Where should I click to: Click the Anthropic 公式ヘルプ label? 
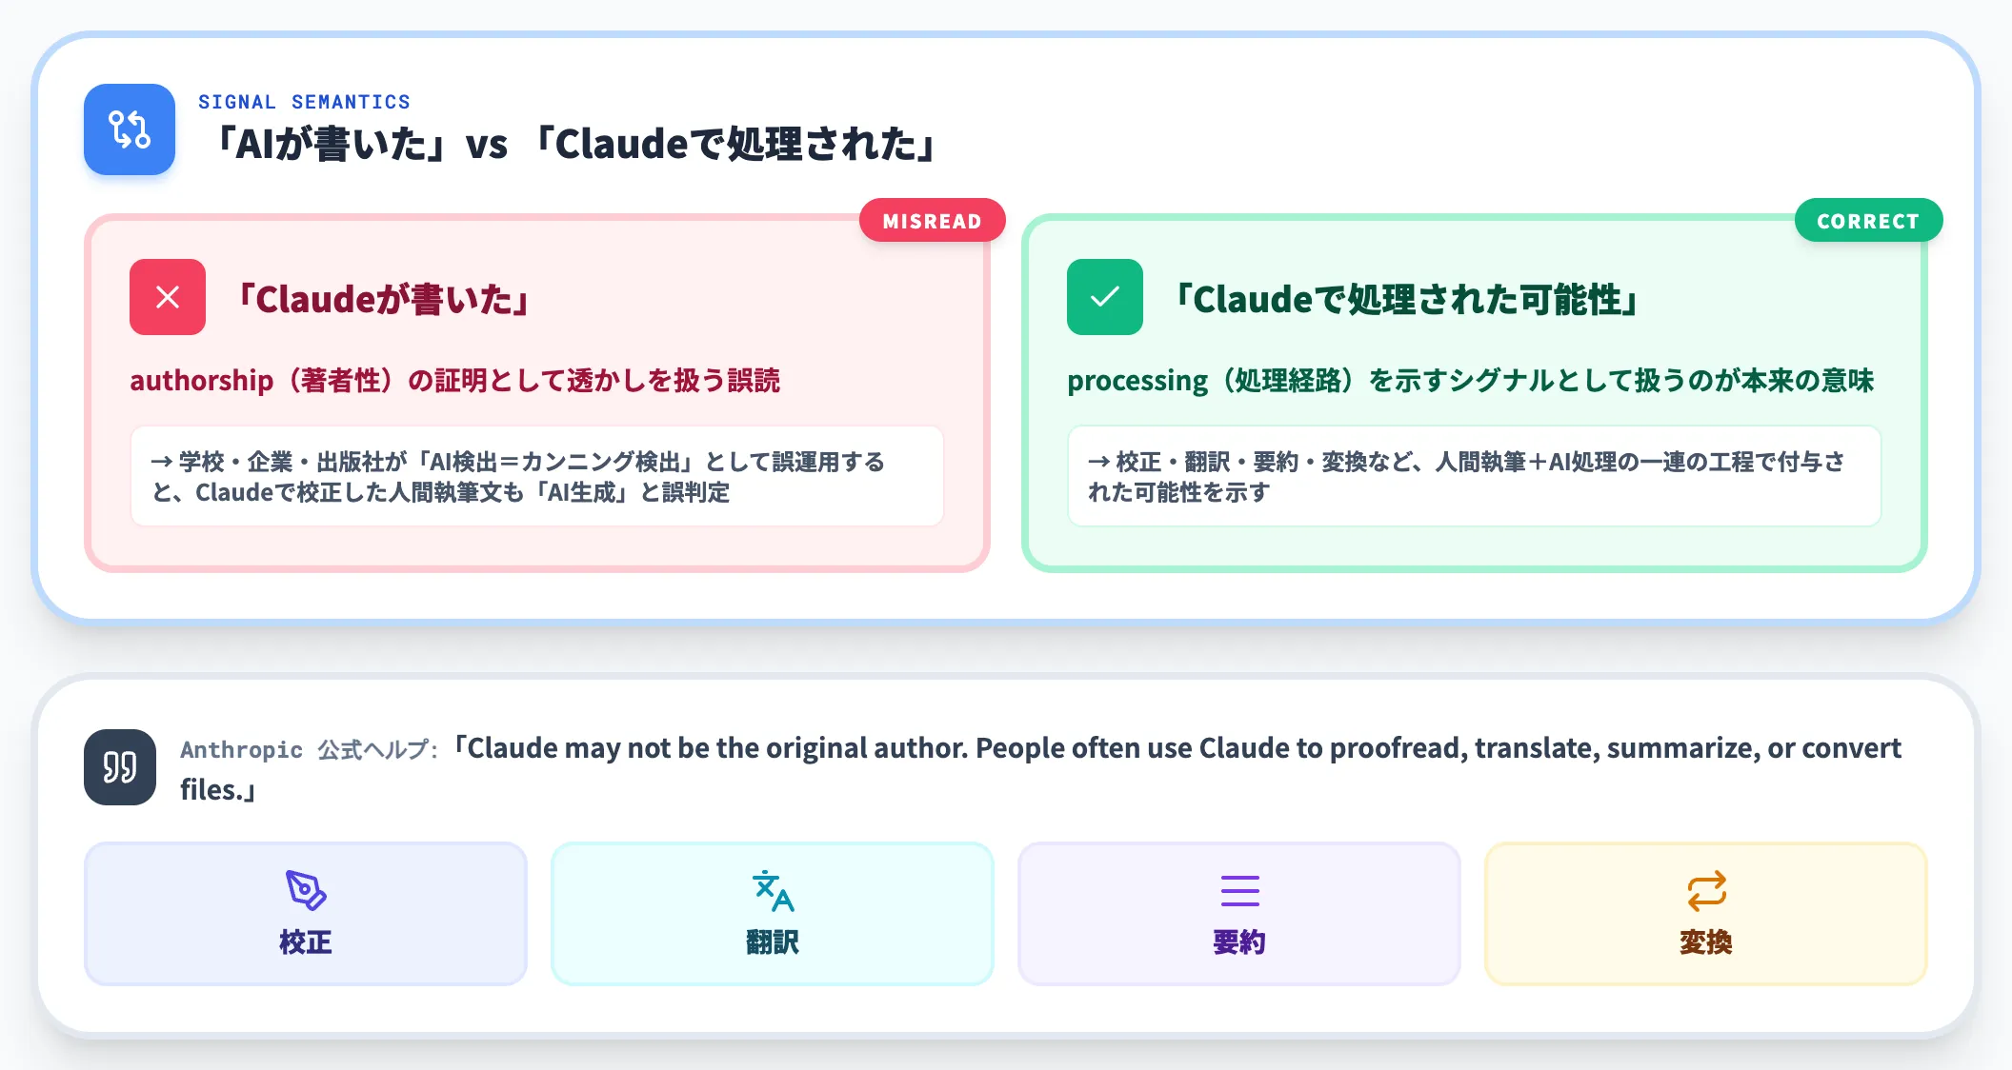tap(309, 750)
